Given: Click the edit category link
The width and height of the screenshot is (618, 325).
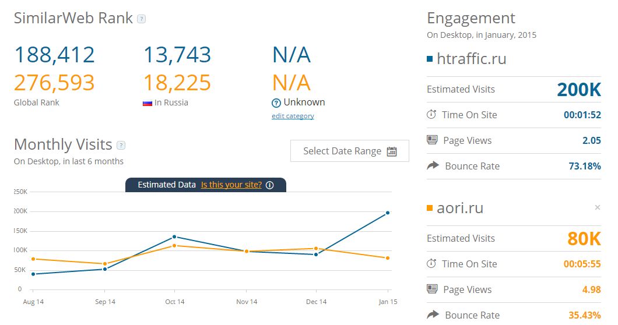Looking at the screenshot, I should (x=293, y=116).
